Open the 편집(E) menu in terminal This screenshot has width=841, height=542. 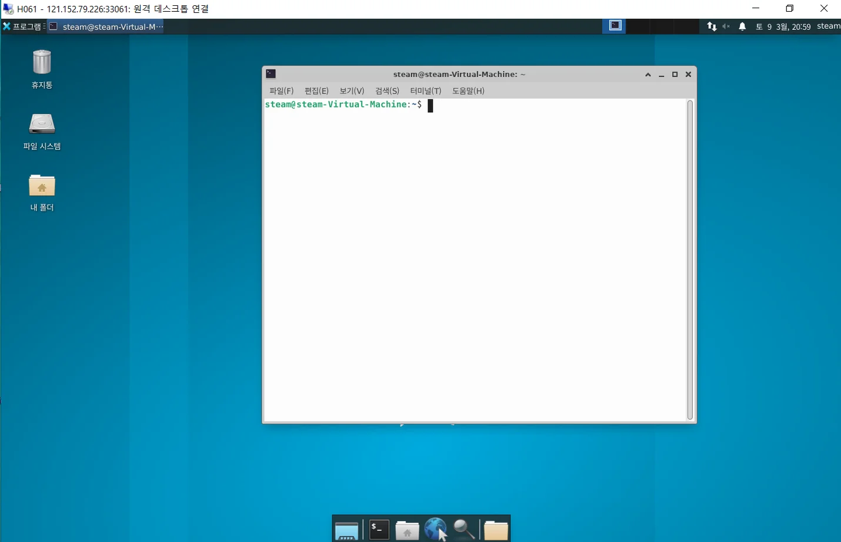pos(316,90)
